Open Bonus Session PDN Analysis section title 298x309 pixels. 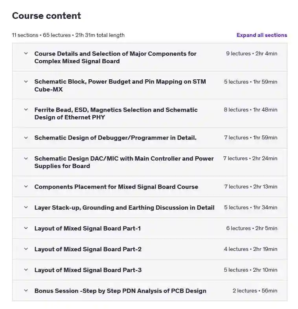point(120,291)
